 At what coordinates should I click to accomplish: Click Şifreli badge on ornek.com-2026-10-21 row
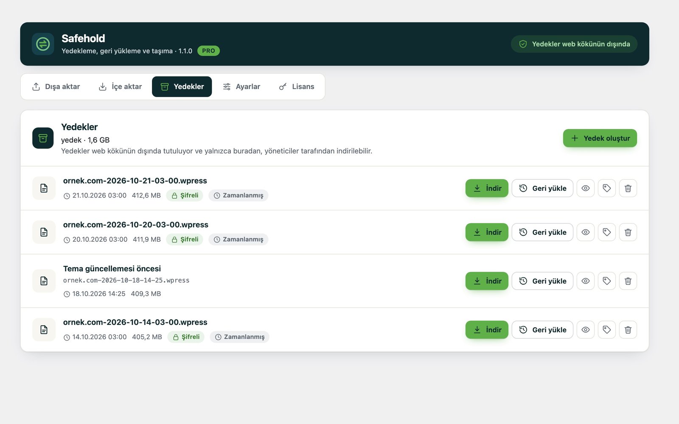tap(185, 195)
